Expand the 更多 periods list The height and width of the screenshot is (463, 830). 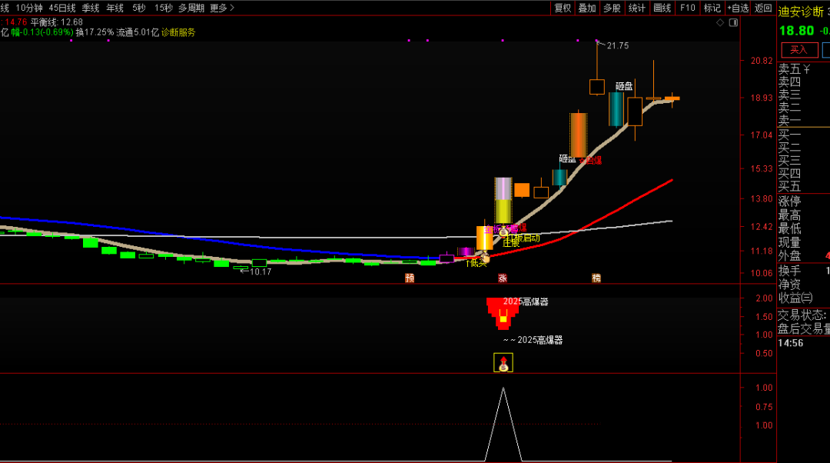pyautogui.click(x=222, y=8)
